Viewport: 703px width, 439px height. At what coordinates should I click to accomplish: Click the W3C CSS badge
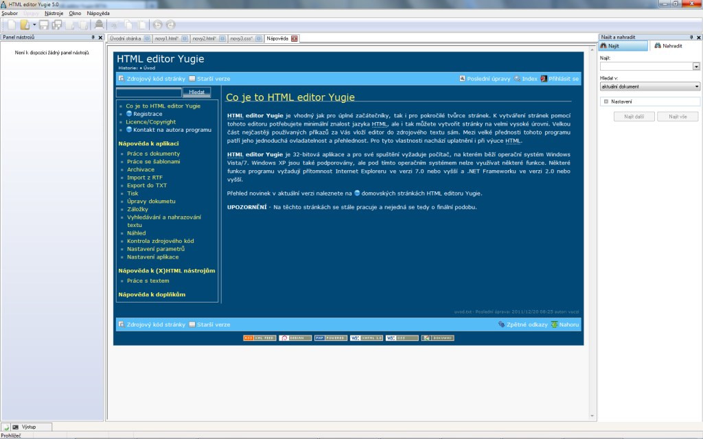coord(402,337)
